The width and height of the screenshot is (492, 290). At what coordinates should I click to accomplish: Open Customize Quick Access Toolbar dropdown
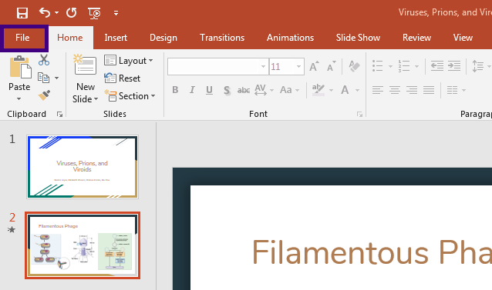pos(116,13)
